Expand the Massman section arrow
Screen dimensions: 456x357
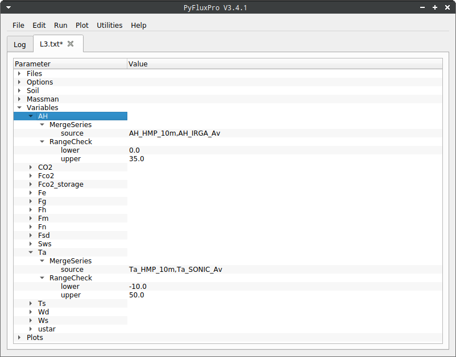point(19,99)
